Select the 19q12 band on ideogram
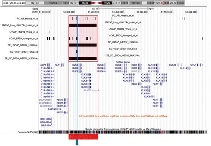The image size is (211, 146). coord(107,3)
